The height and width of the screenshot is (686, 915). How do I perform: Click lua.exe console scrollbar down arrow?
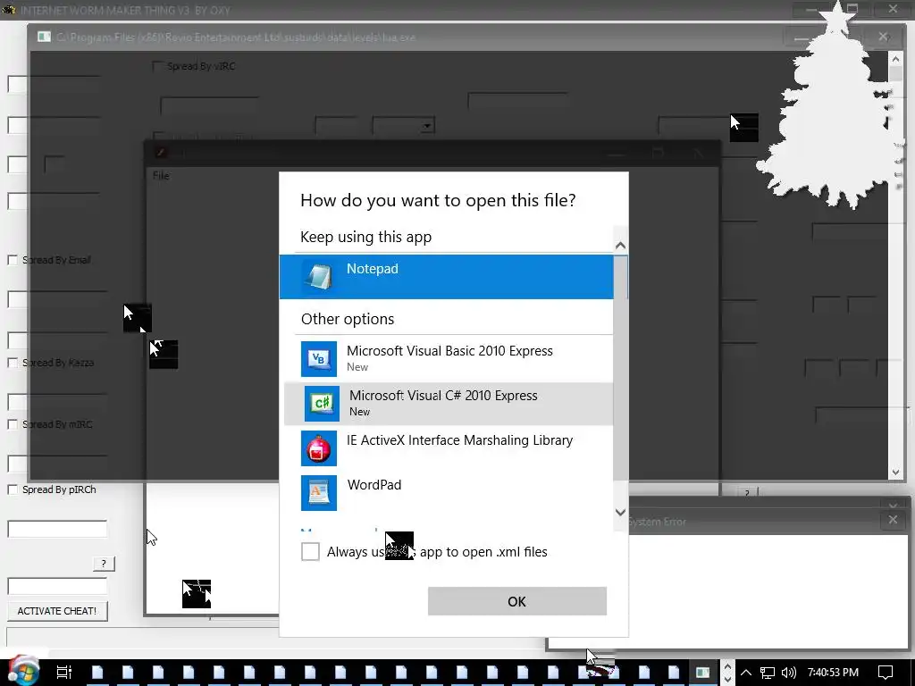pos(895,473)
